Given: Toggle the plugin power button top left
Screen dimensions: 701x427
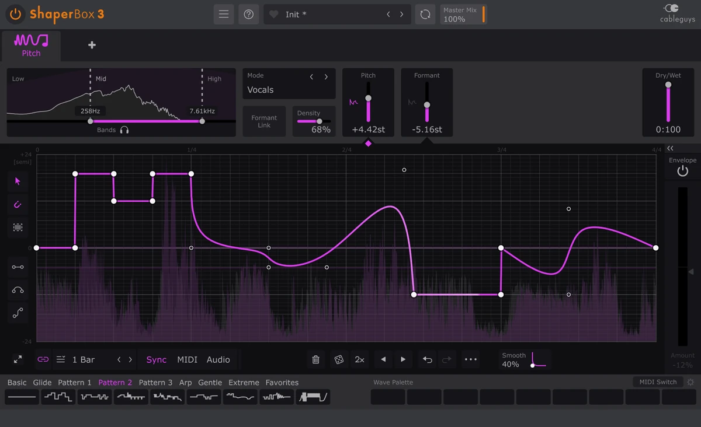Looking at the screenshot, I should click(15, 15).
